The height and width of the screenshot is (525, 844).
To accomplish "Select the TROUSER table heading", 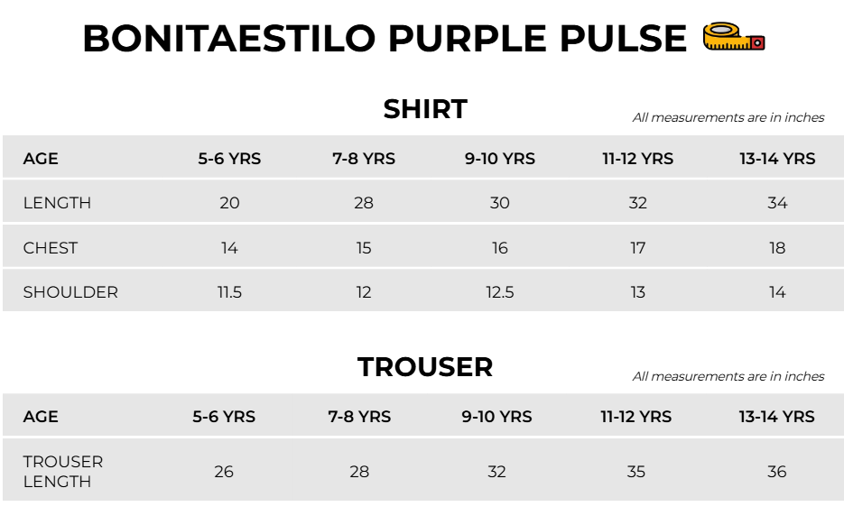I will click(x=425, y=367).
